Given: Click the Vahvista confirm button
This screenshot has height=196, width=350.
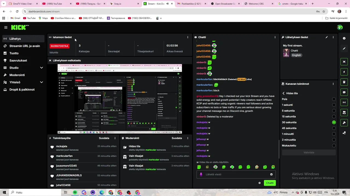Looking at the screenshot, I should click(309, 152).
